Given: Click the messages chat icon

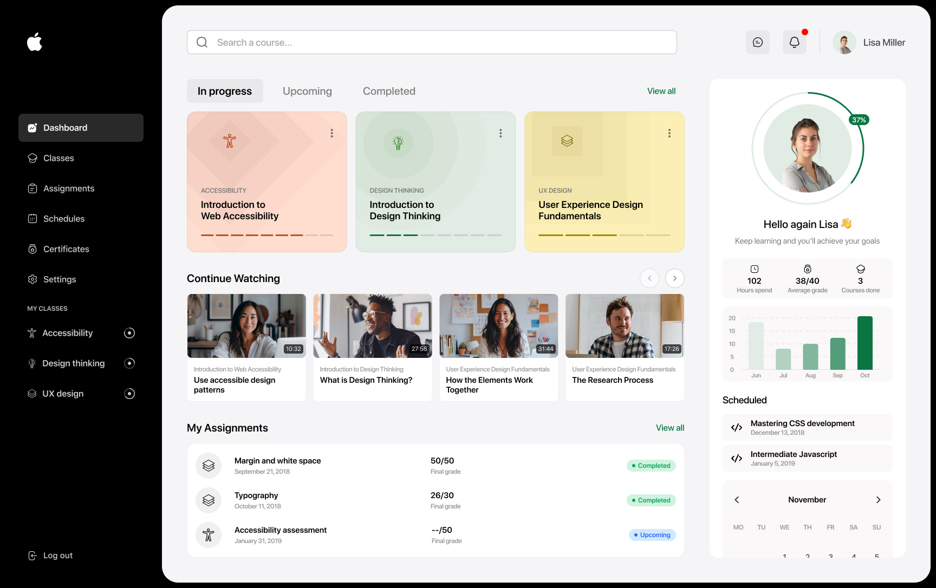Looking at the screenshot, I should pyautogui.click(x=757, y=42).
